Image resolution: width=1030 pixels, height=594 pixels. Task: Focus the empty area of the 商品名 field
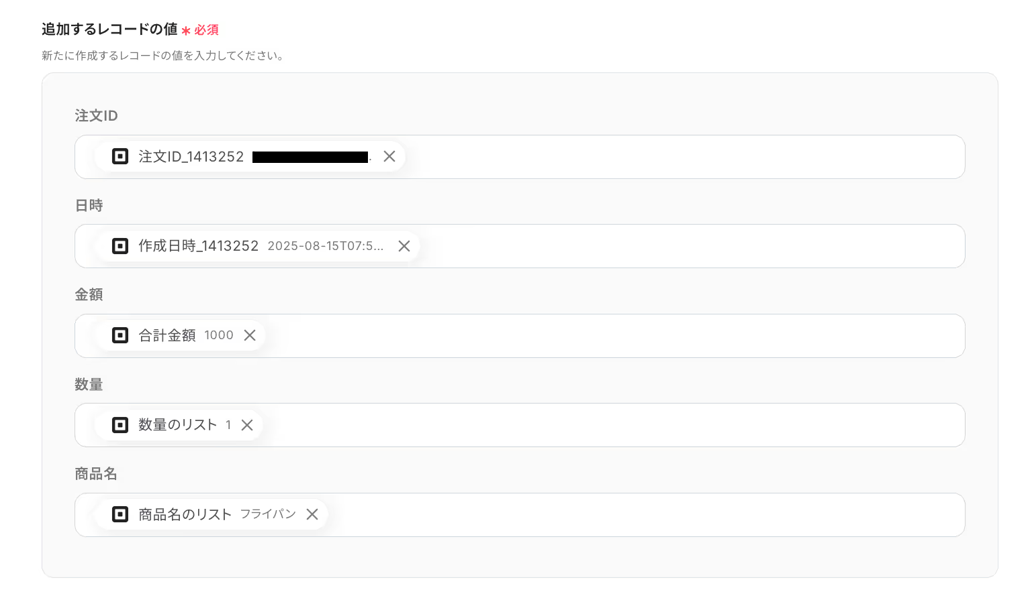click(x=646, y=515)
